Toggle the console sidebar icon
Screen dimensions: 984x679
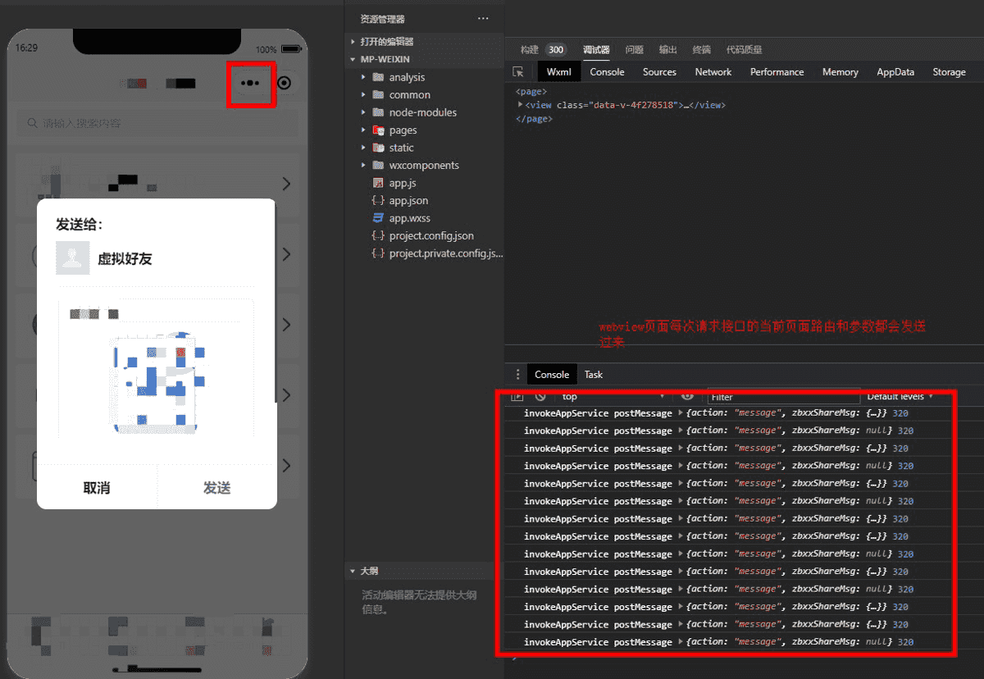[517, 397]
